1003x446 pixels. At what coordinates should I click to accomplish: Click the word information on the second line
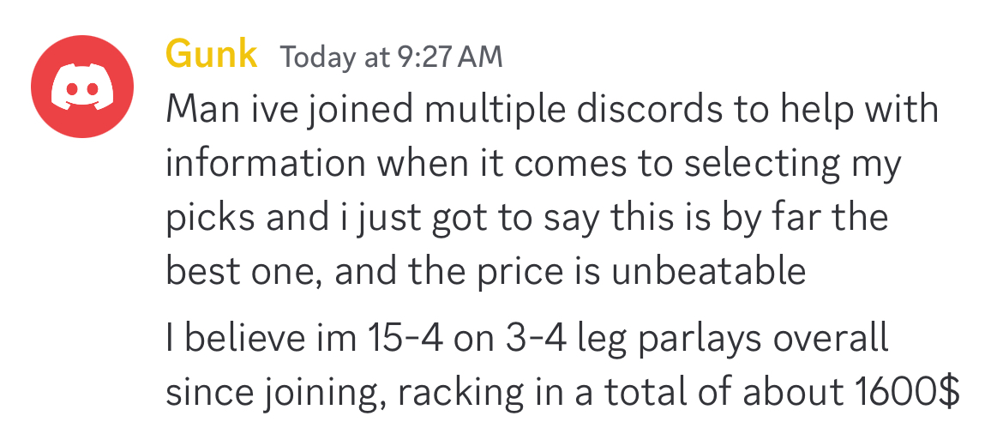click(266, 164)
